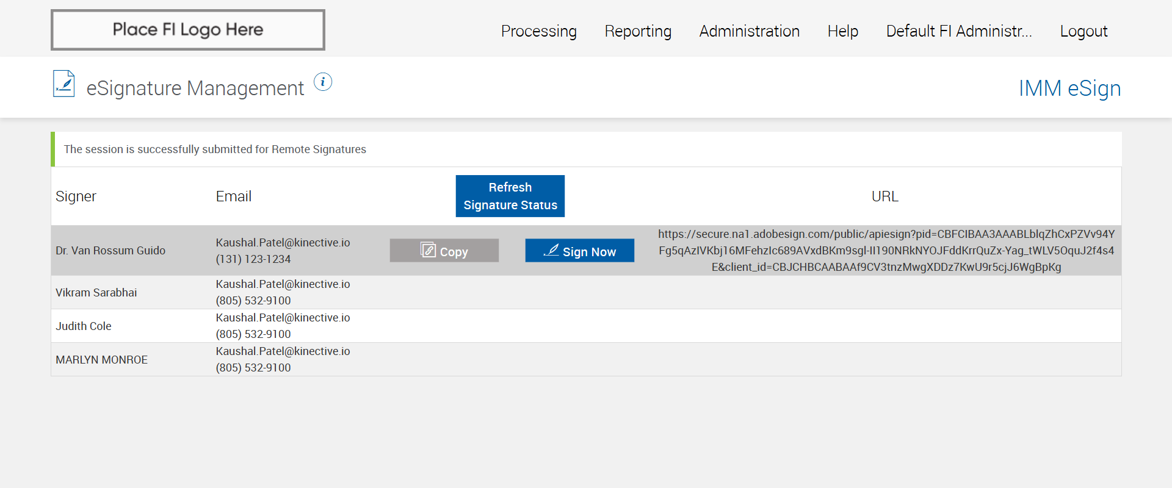Open the Help menu

(x=842, y=31)
